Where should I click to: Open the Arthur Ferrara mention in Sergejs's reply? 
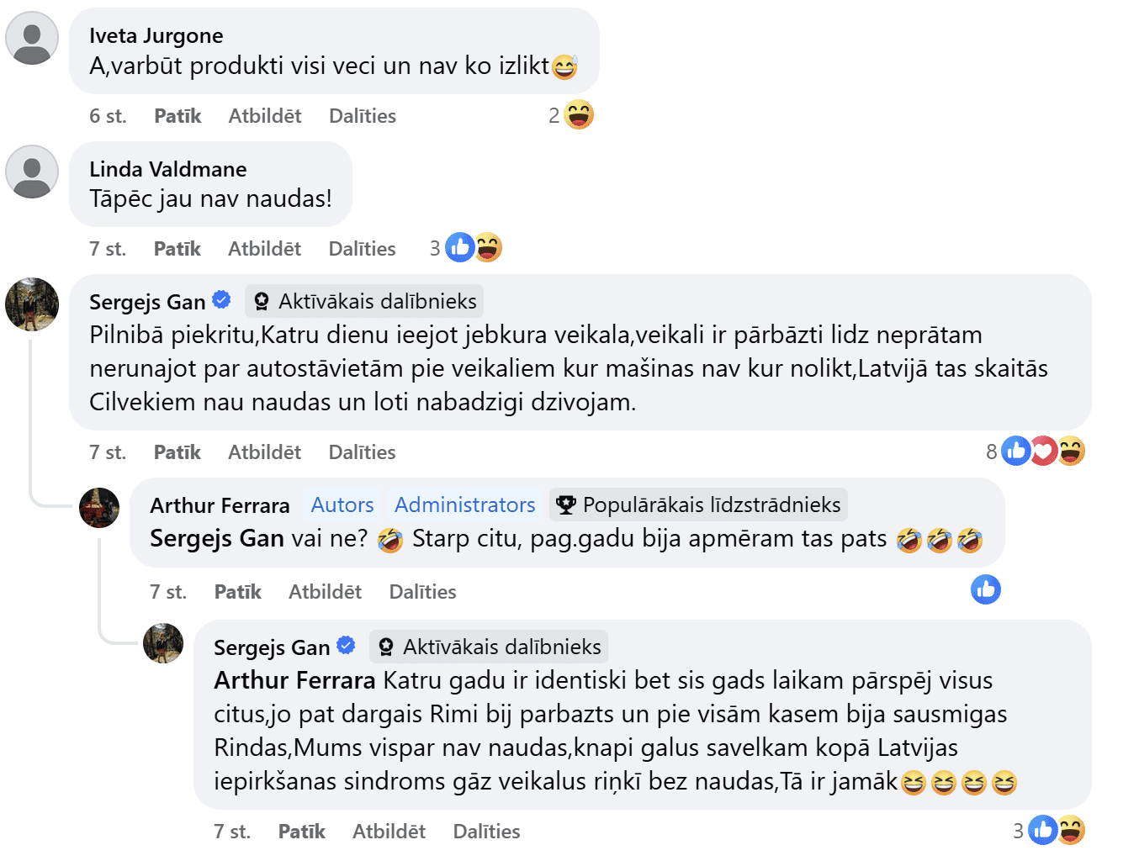[294, 680]
